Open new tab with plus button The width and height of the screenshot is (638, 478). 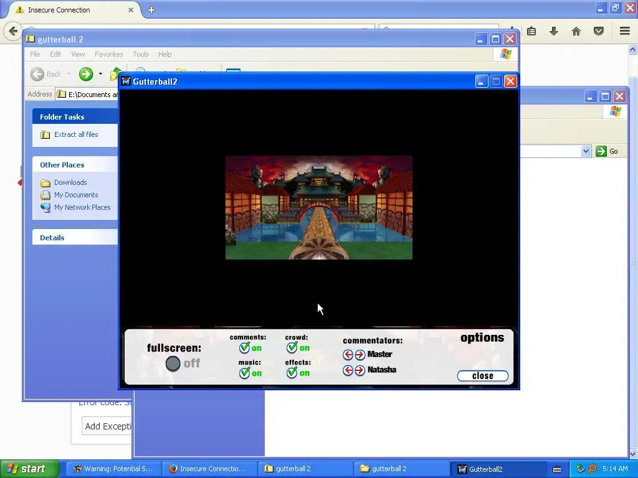(151, 10)
